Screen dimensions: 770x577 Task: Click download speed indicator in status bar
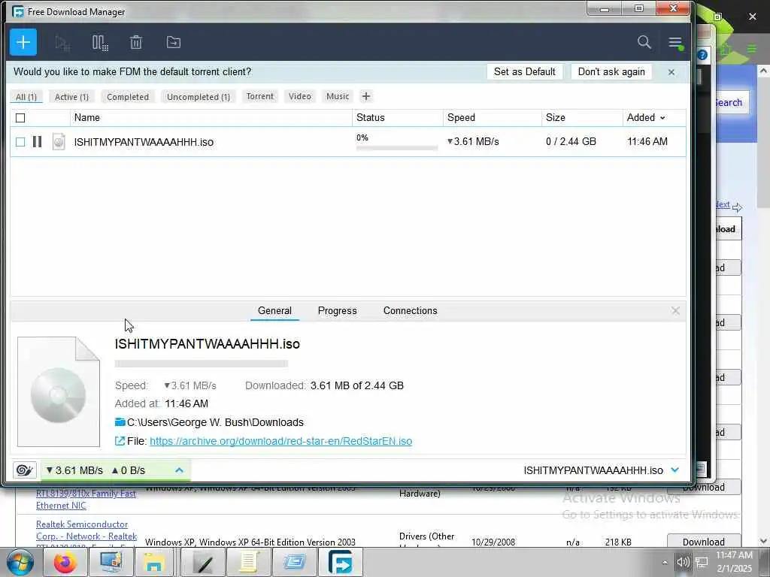74,470
